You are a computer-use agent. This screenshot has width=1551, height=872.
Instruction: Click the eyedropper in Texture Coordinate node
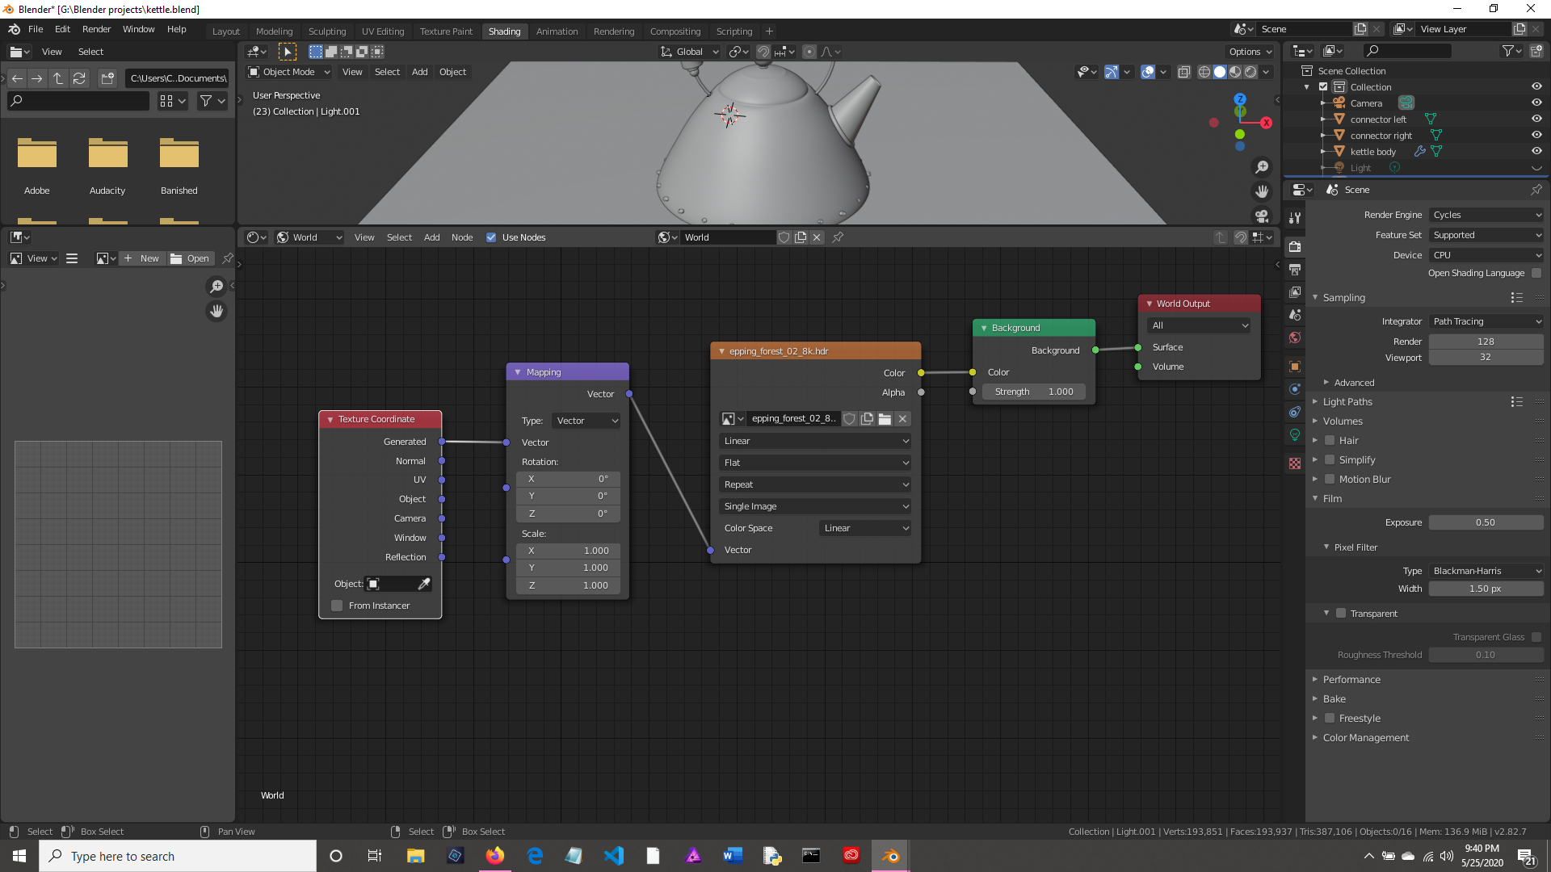tap(423, 584)
